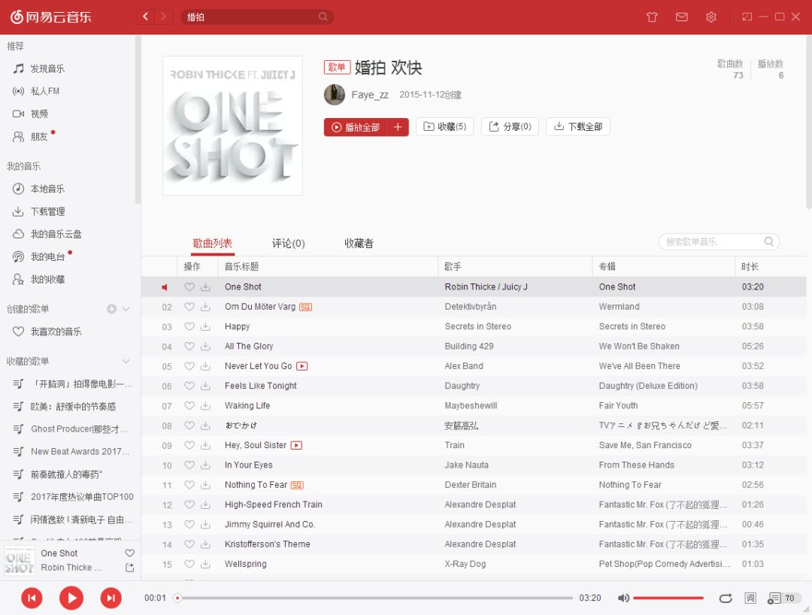Open the messages envelope icon

681,17
